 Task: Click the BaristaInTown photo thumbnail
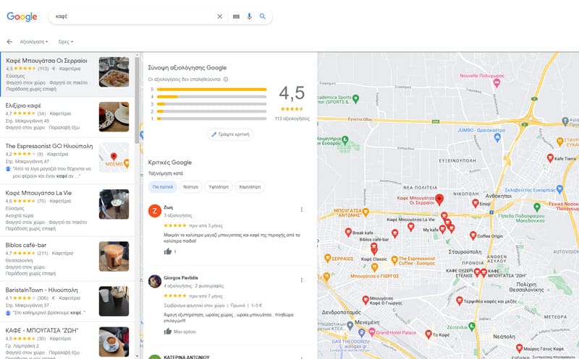[x=114, y=301]
